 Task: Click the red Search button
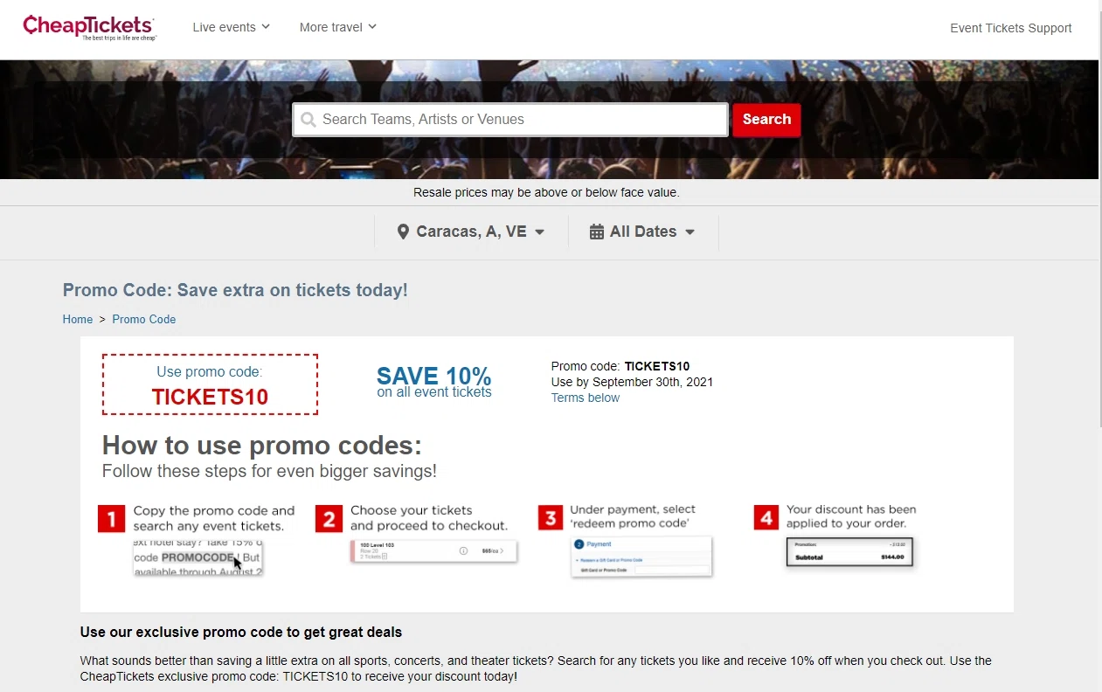[x=766, y=120]
